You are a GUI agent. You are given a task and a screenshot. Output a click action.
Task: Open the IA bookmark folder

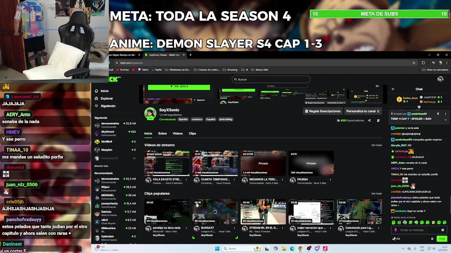click(245, 70)
